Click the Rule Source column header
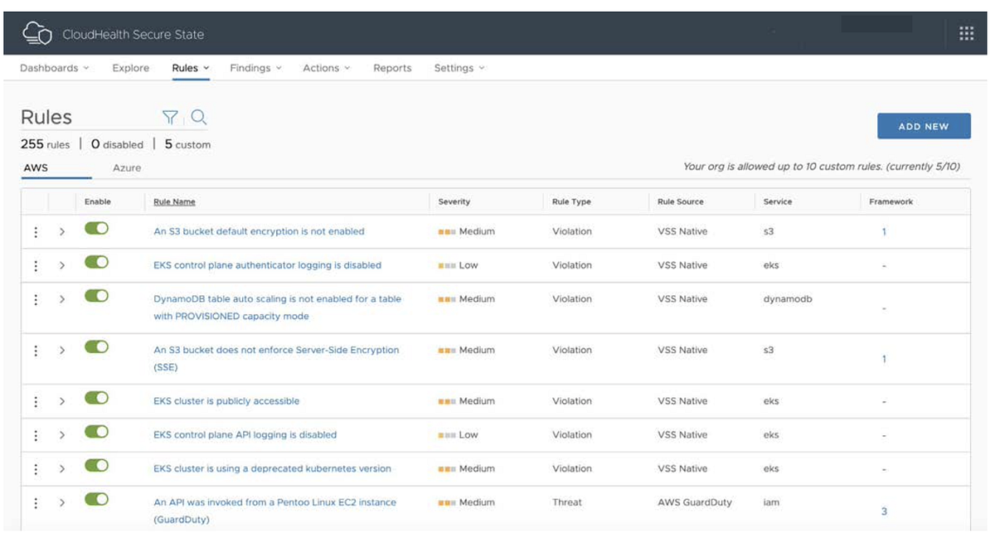Screen dimensions: 995x543 681,201
